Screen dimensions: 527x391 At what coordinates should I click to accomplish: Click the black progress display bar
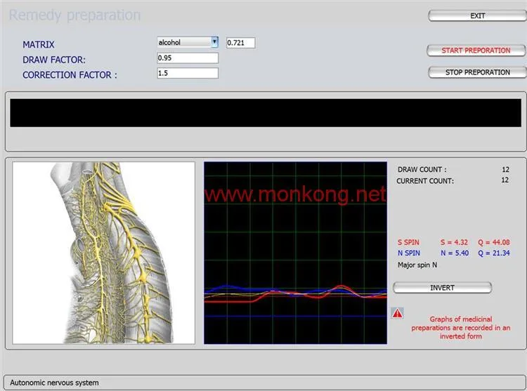point(266,113)
